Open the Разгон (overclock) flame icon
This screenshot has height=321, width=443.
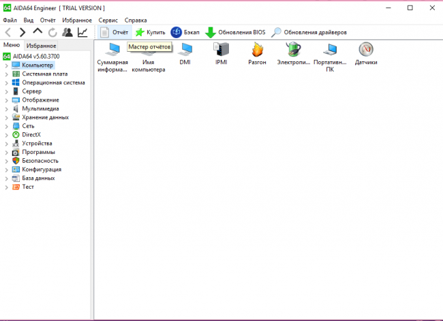pyautogui.click(x=258, y=49)
